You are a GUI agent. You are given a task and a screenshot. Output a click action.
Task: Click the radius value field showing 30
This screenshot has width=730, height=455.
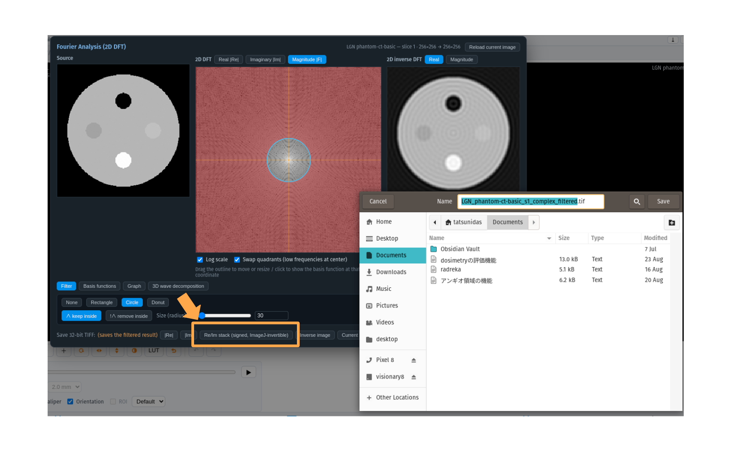(271, 316)
